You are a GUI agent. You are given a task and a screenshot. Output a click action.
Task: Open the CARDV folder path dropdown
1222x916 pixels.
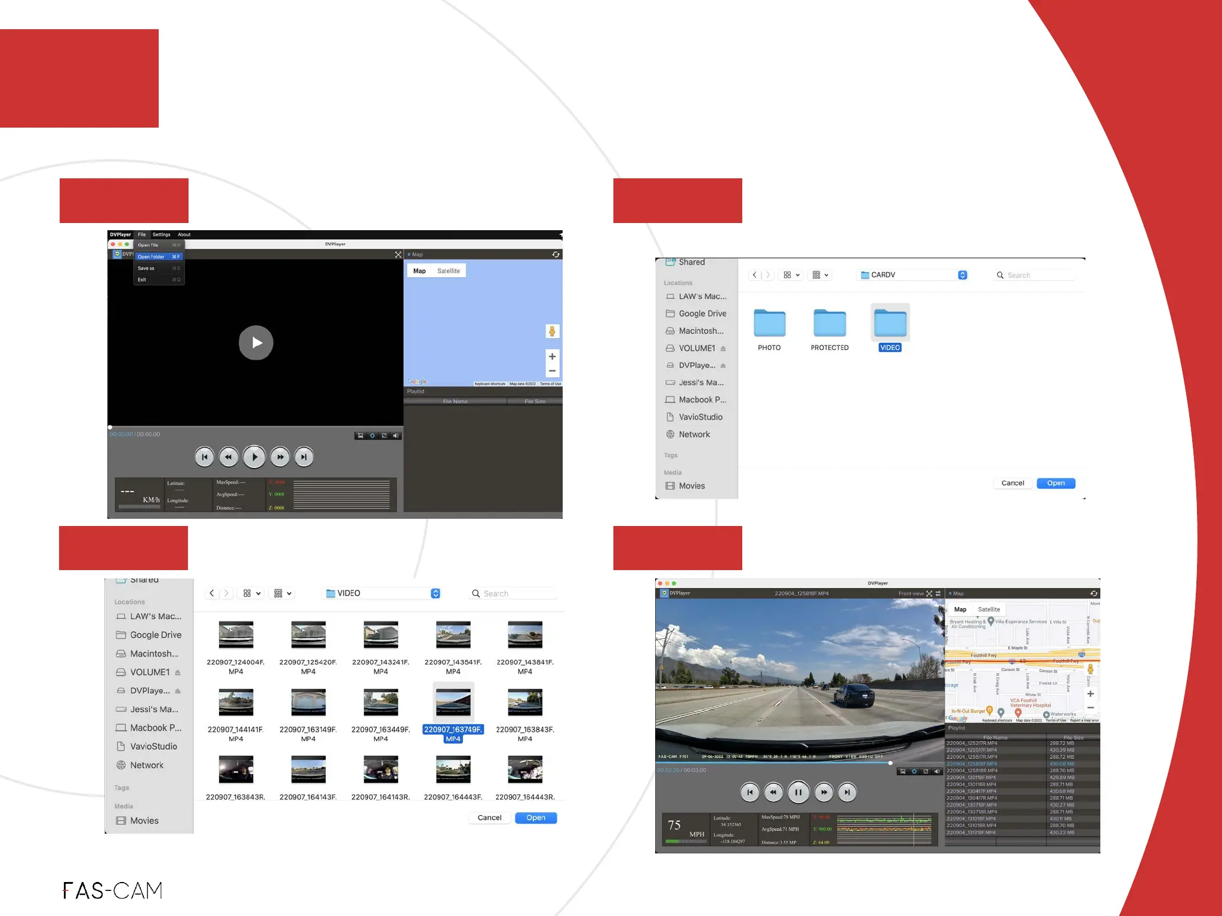point(962,275)
